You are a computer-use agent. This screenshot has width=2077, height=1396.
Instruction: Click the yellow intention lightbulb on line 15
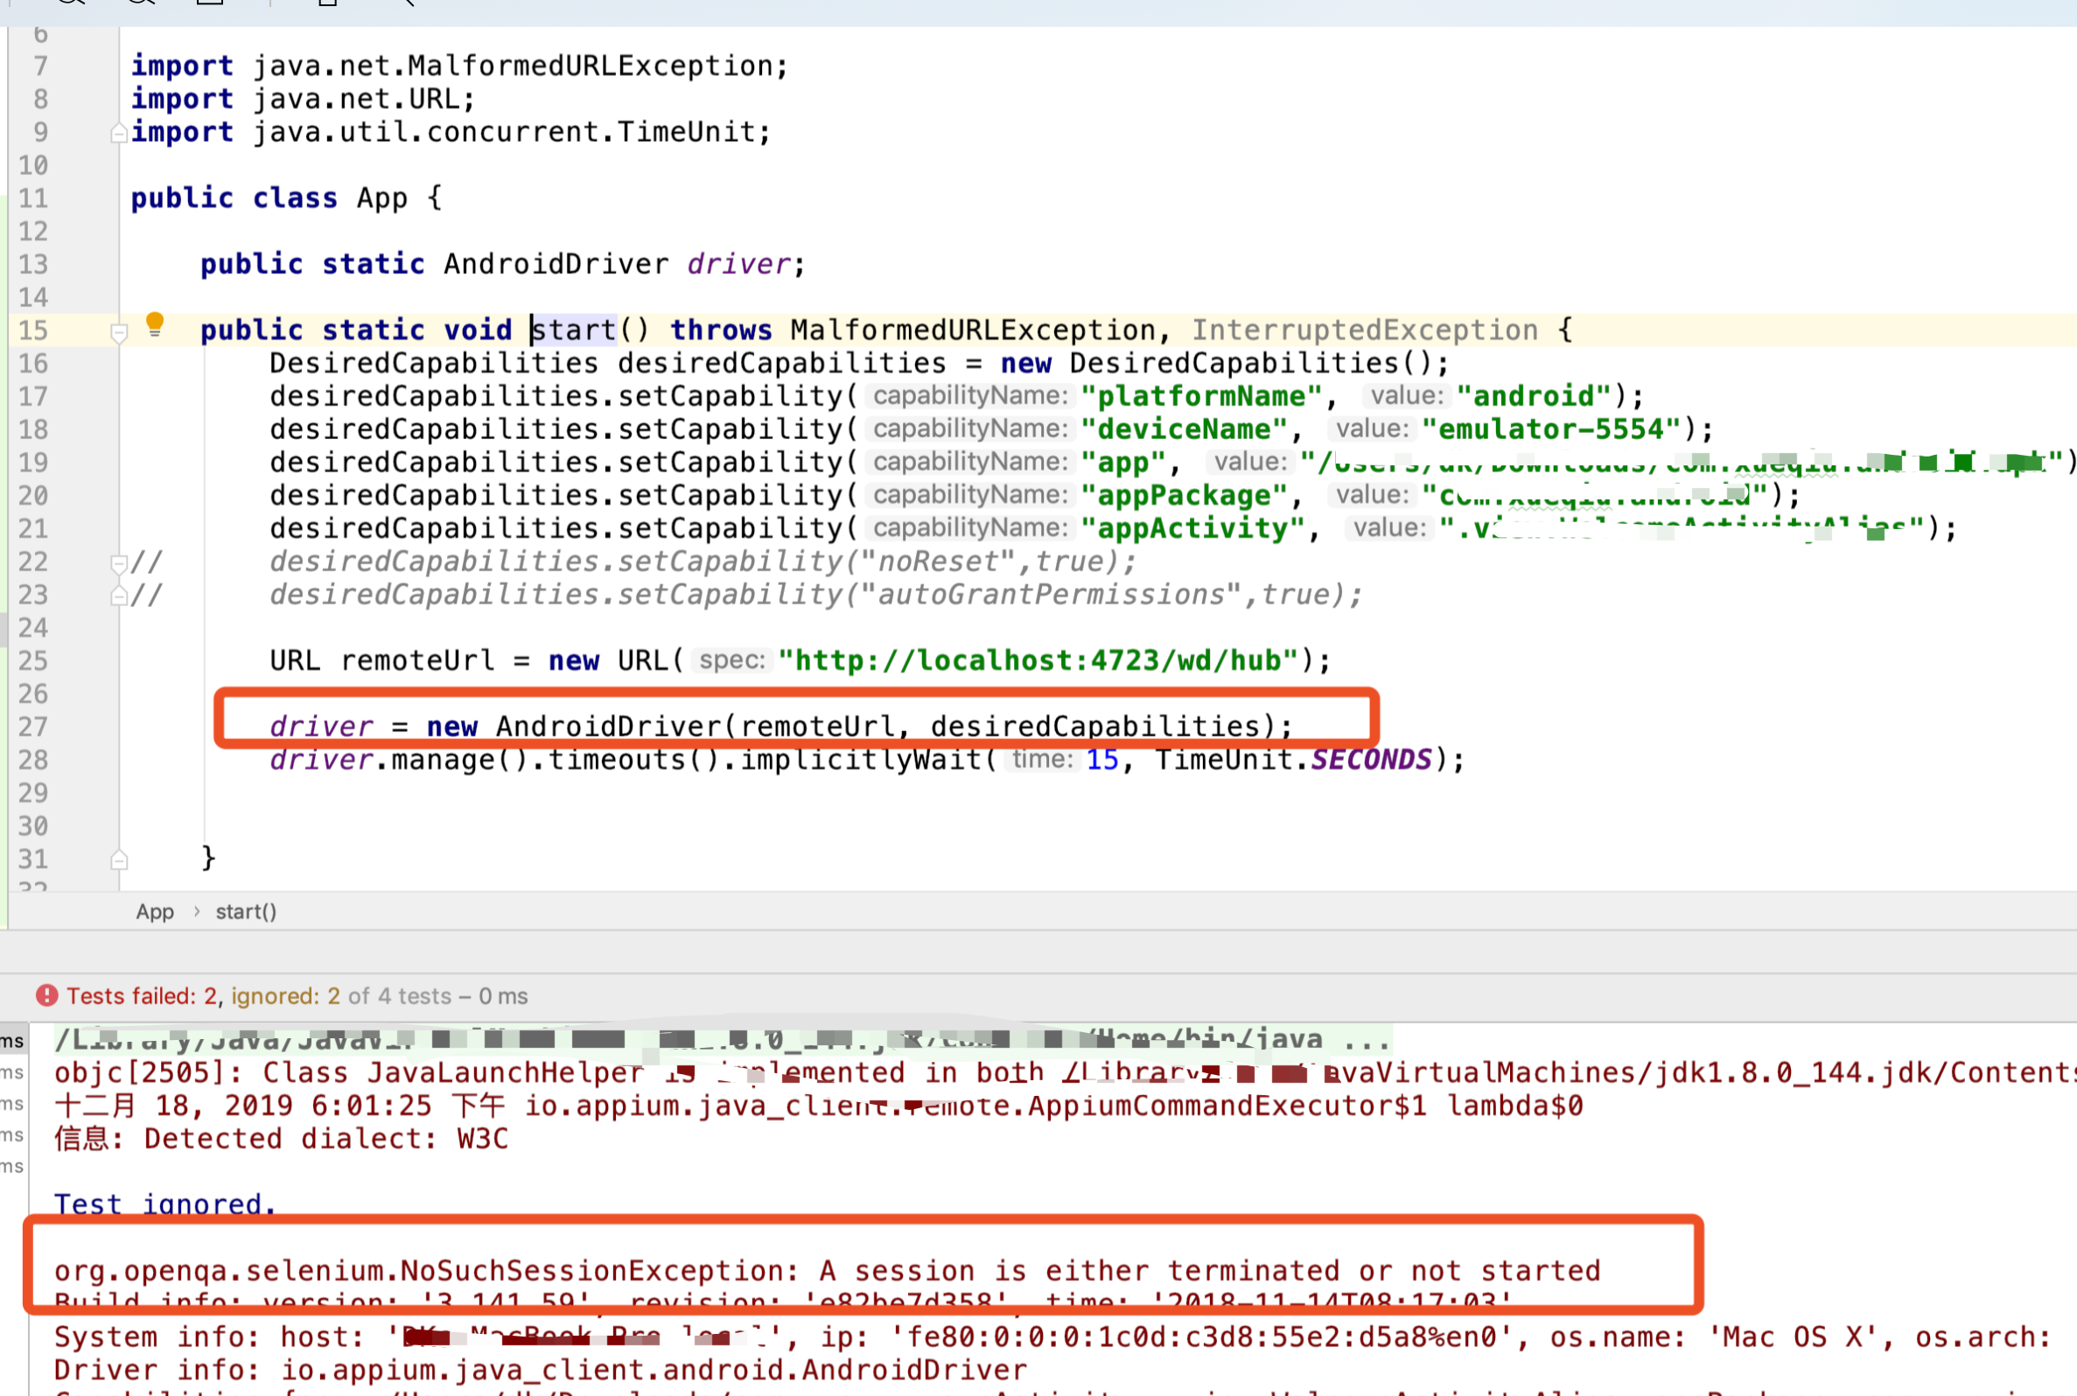(155, 323)
